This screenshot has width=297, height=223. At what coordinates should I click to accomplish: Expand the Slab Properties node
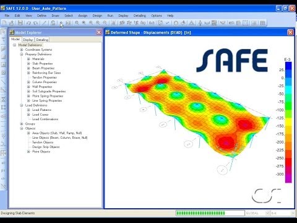click(x=28, y=63)
